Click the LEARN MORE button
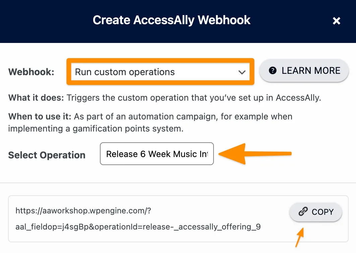The width and height of the screenshot is (356, 253). (x=304, y=70)
